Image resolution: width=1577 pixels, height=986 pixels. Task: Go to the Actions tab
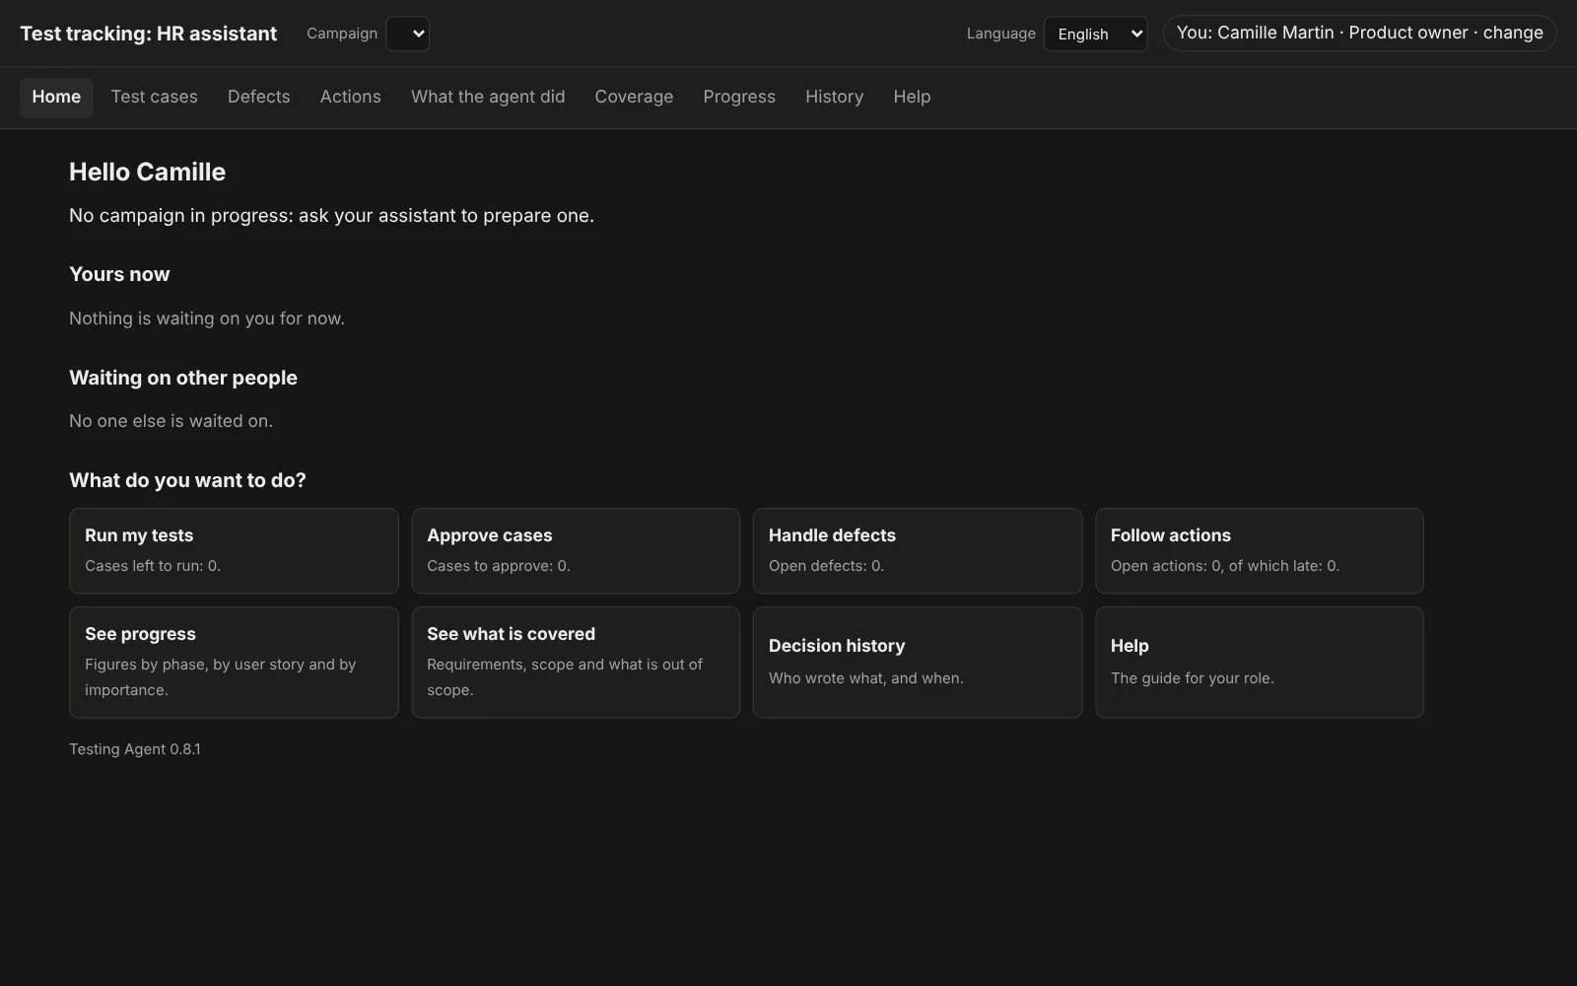point(350,97)
